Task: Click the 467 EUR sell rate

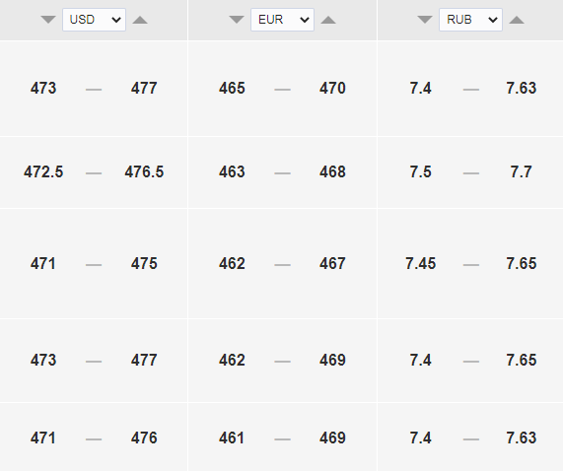Action: 332,264
